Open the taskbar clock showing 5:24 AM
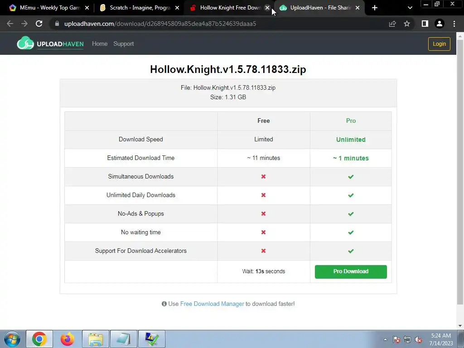This screenshot has height=348, width=464. [x=441, y=339]
